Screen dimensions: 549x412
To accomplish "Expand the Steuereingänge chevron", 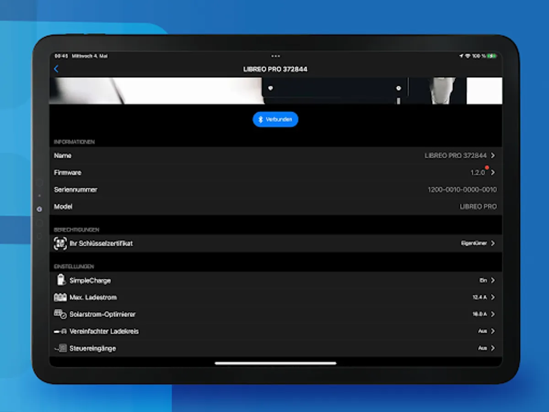I will click(x=493, y=348).
